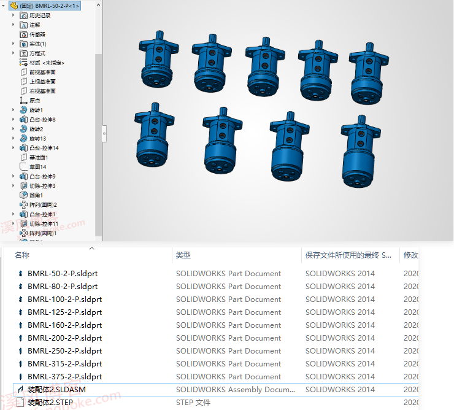Image resolution: width=454 pixels, height=410 pixels.
Task: Click the Boss-Extrude 凸台-拉伸9 icon
Action: (23, 176)
